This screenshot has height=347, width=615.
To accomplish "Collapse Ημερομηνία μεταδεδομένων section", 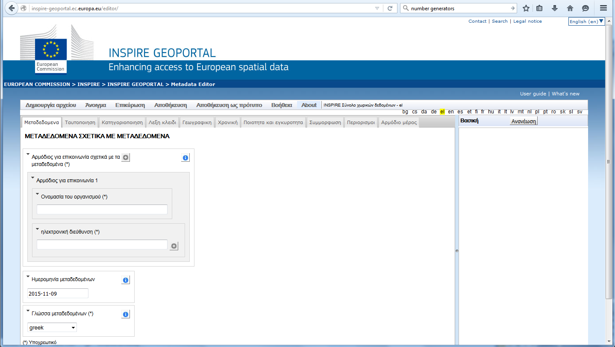I will pyautogui.click(x=28, y=276).
